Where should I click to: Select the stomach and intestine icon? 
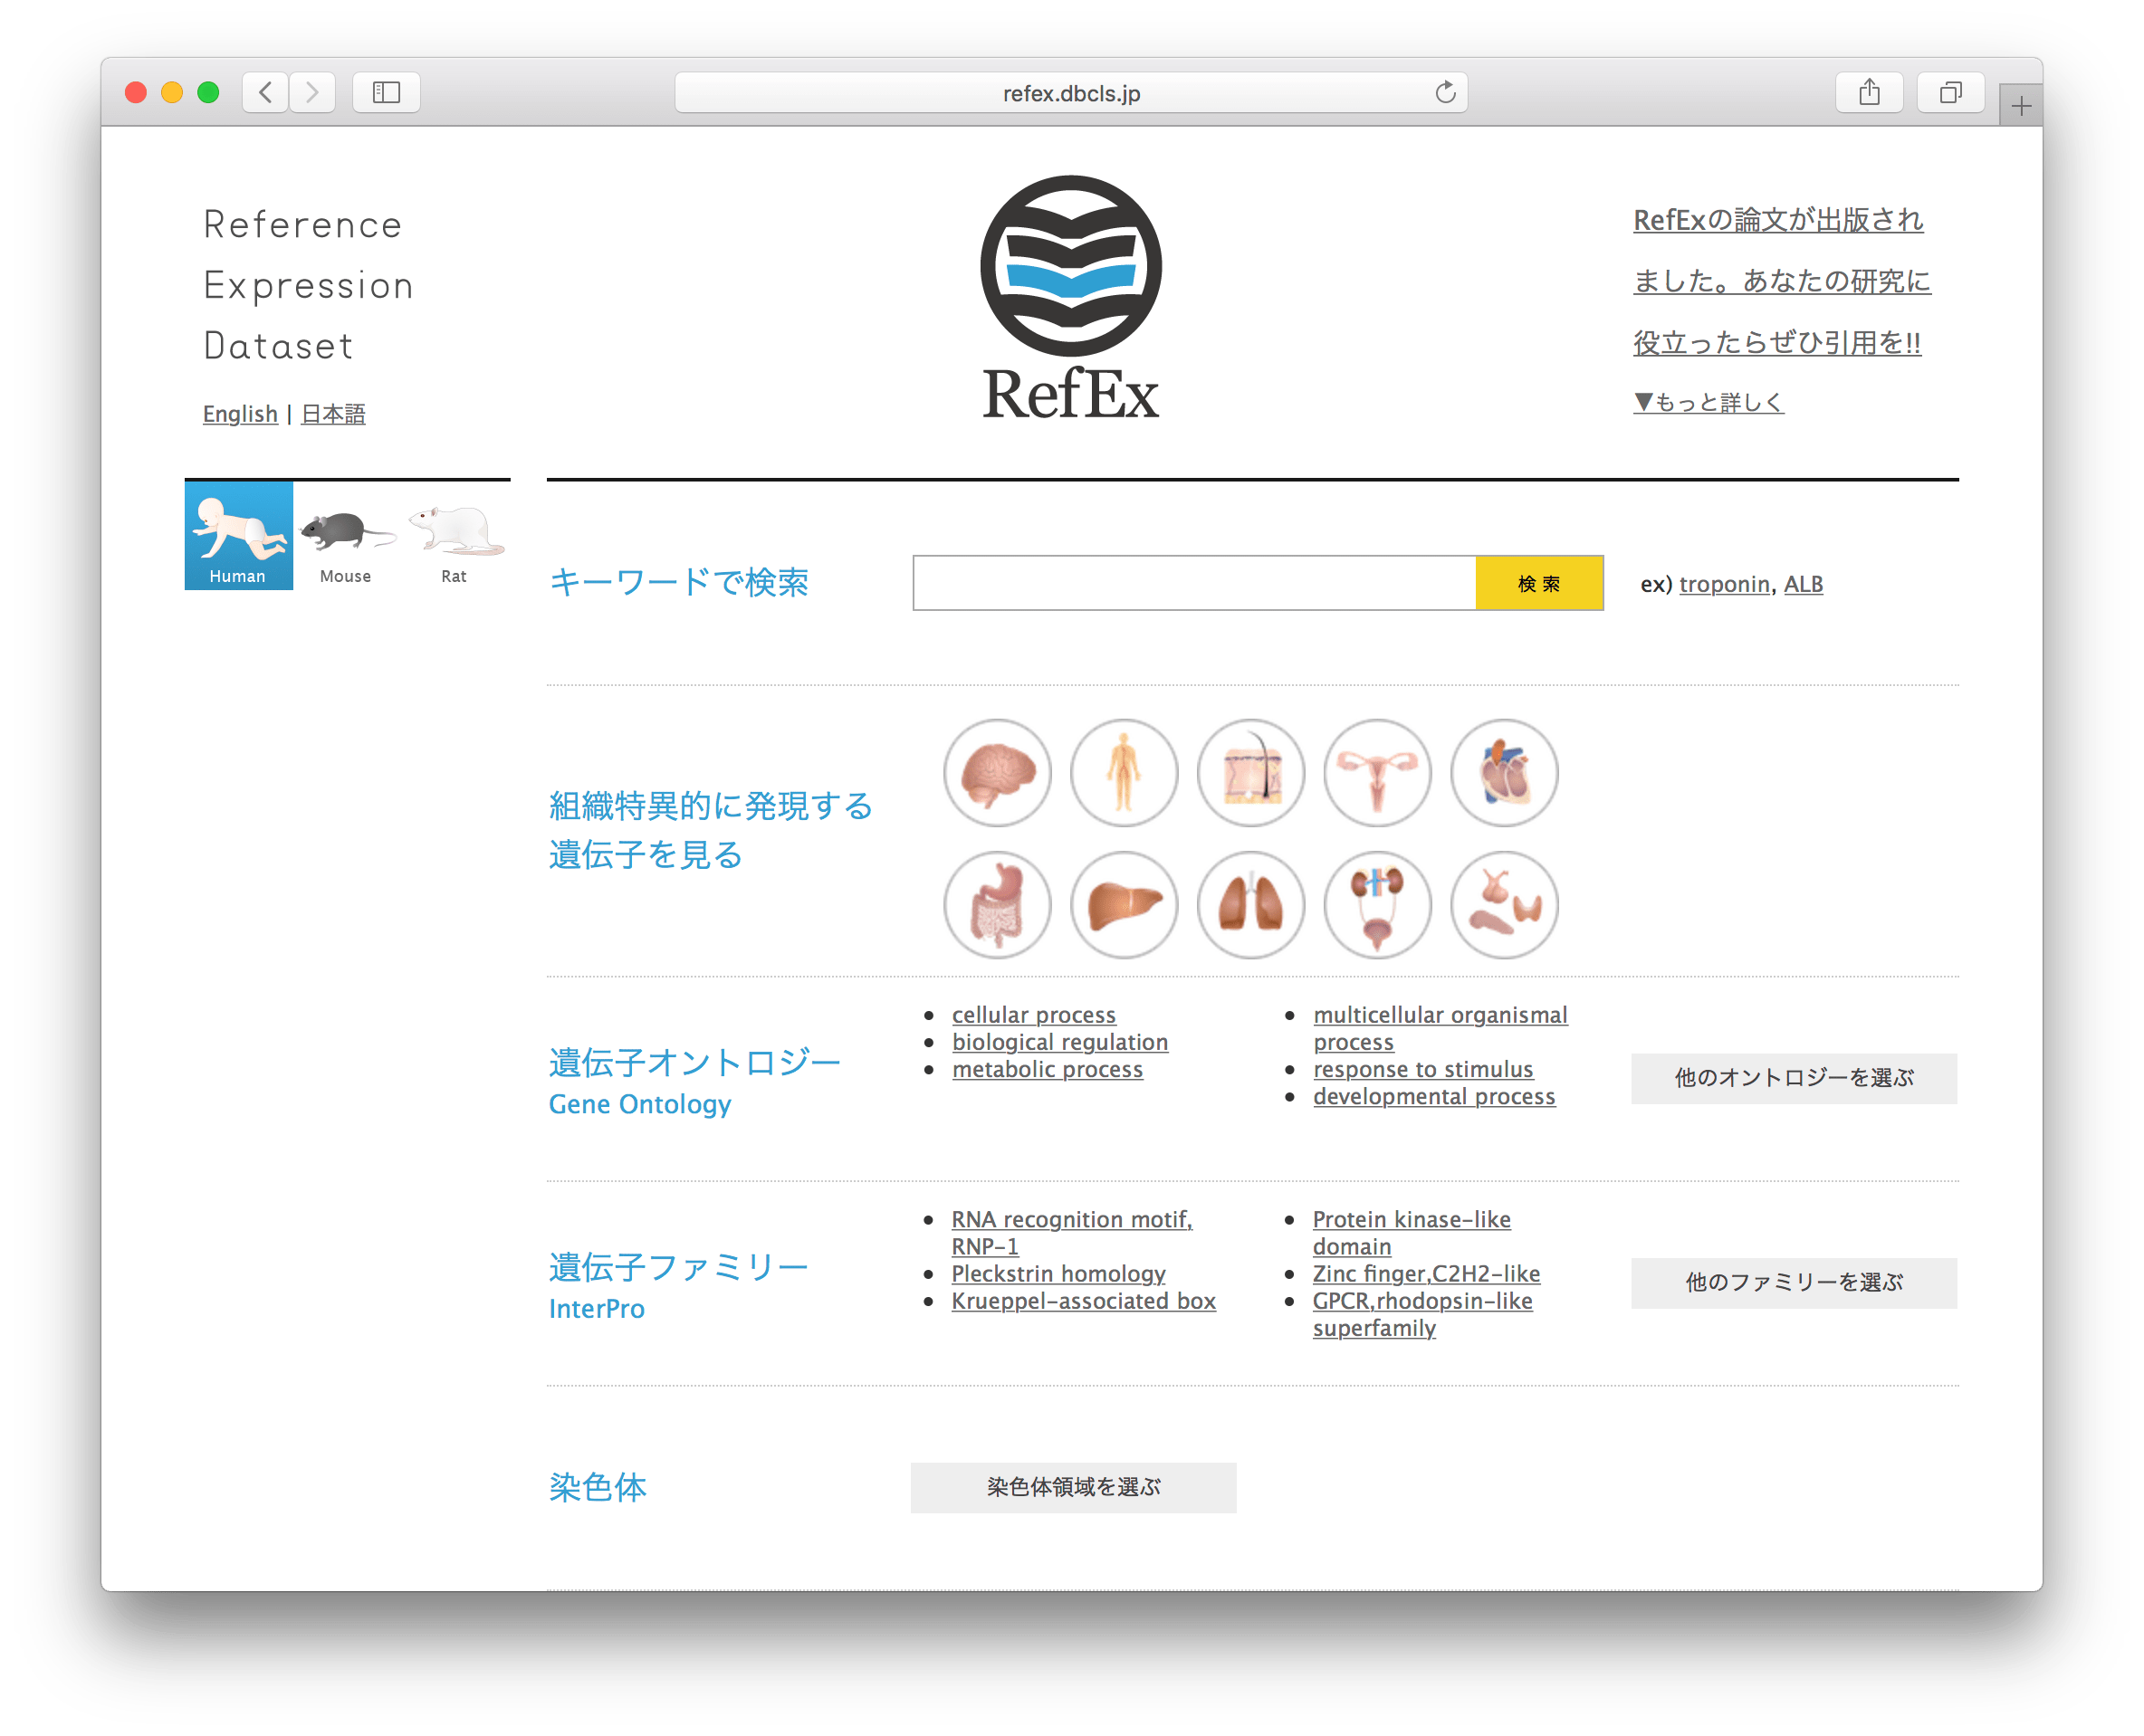pyautogui.click(x=997, y=905)
